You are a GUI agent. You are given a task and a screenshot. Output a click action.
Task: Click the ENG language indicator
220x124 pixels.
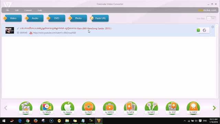[x=205, y=121]
